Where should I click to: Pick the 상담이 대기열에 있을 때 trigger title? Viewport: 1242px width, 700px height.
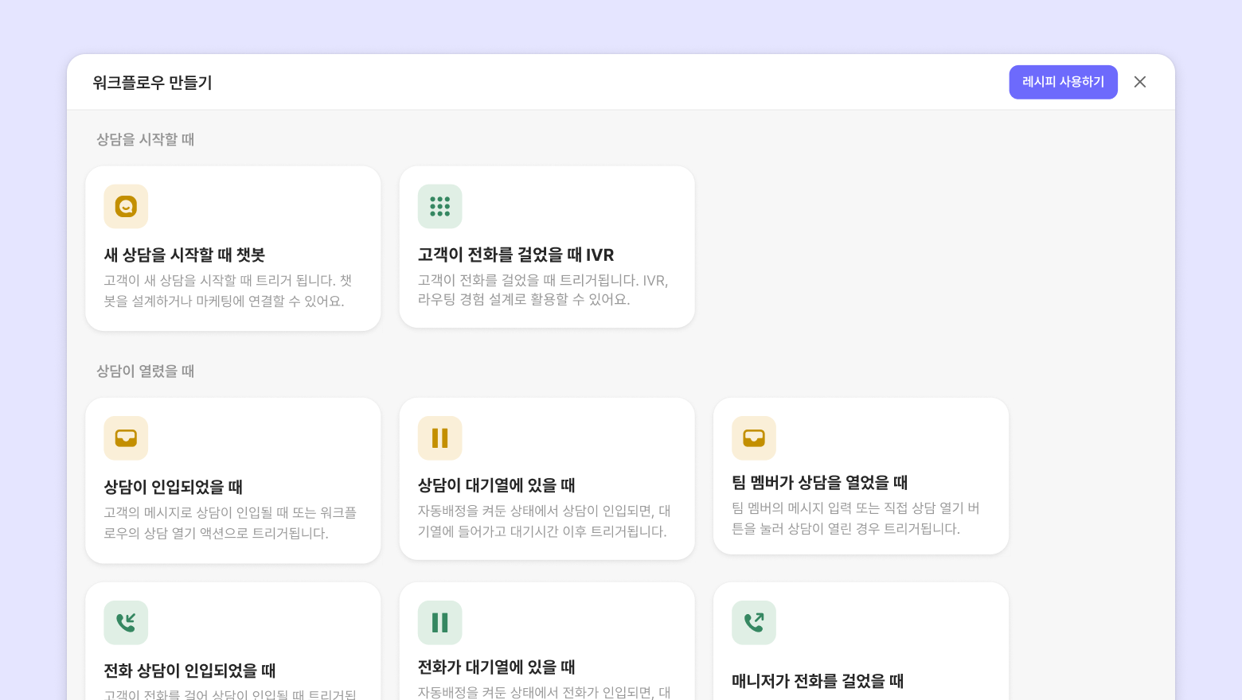[x=497, y=485]
